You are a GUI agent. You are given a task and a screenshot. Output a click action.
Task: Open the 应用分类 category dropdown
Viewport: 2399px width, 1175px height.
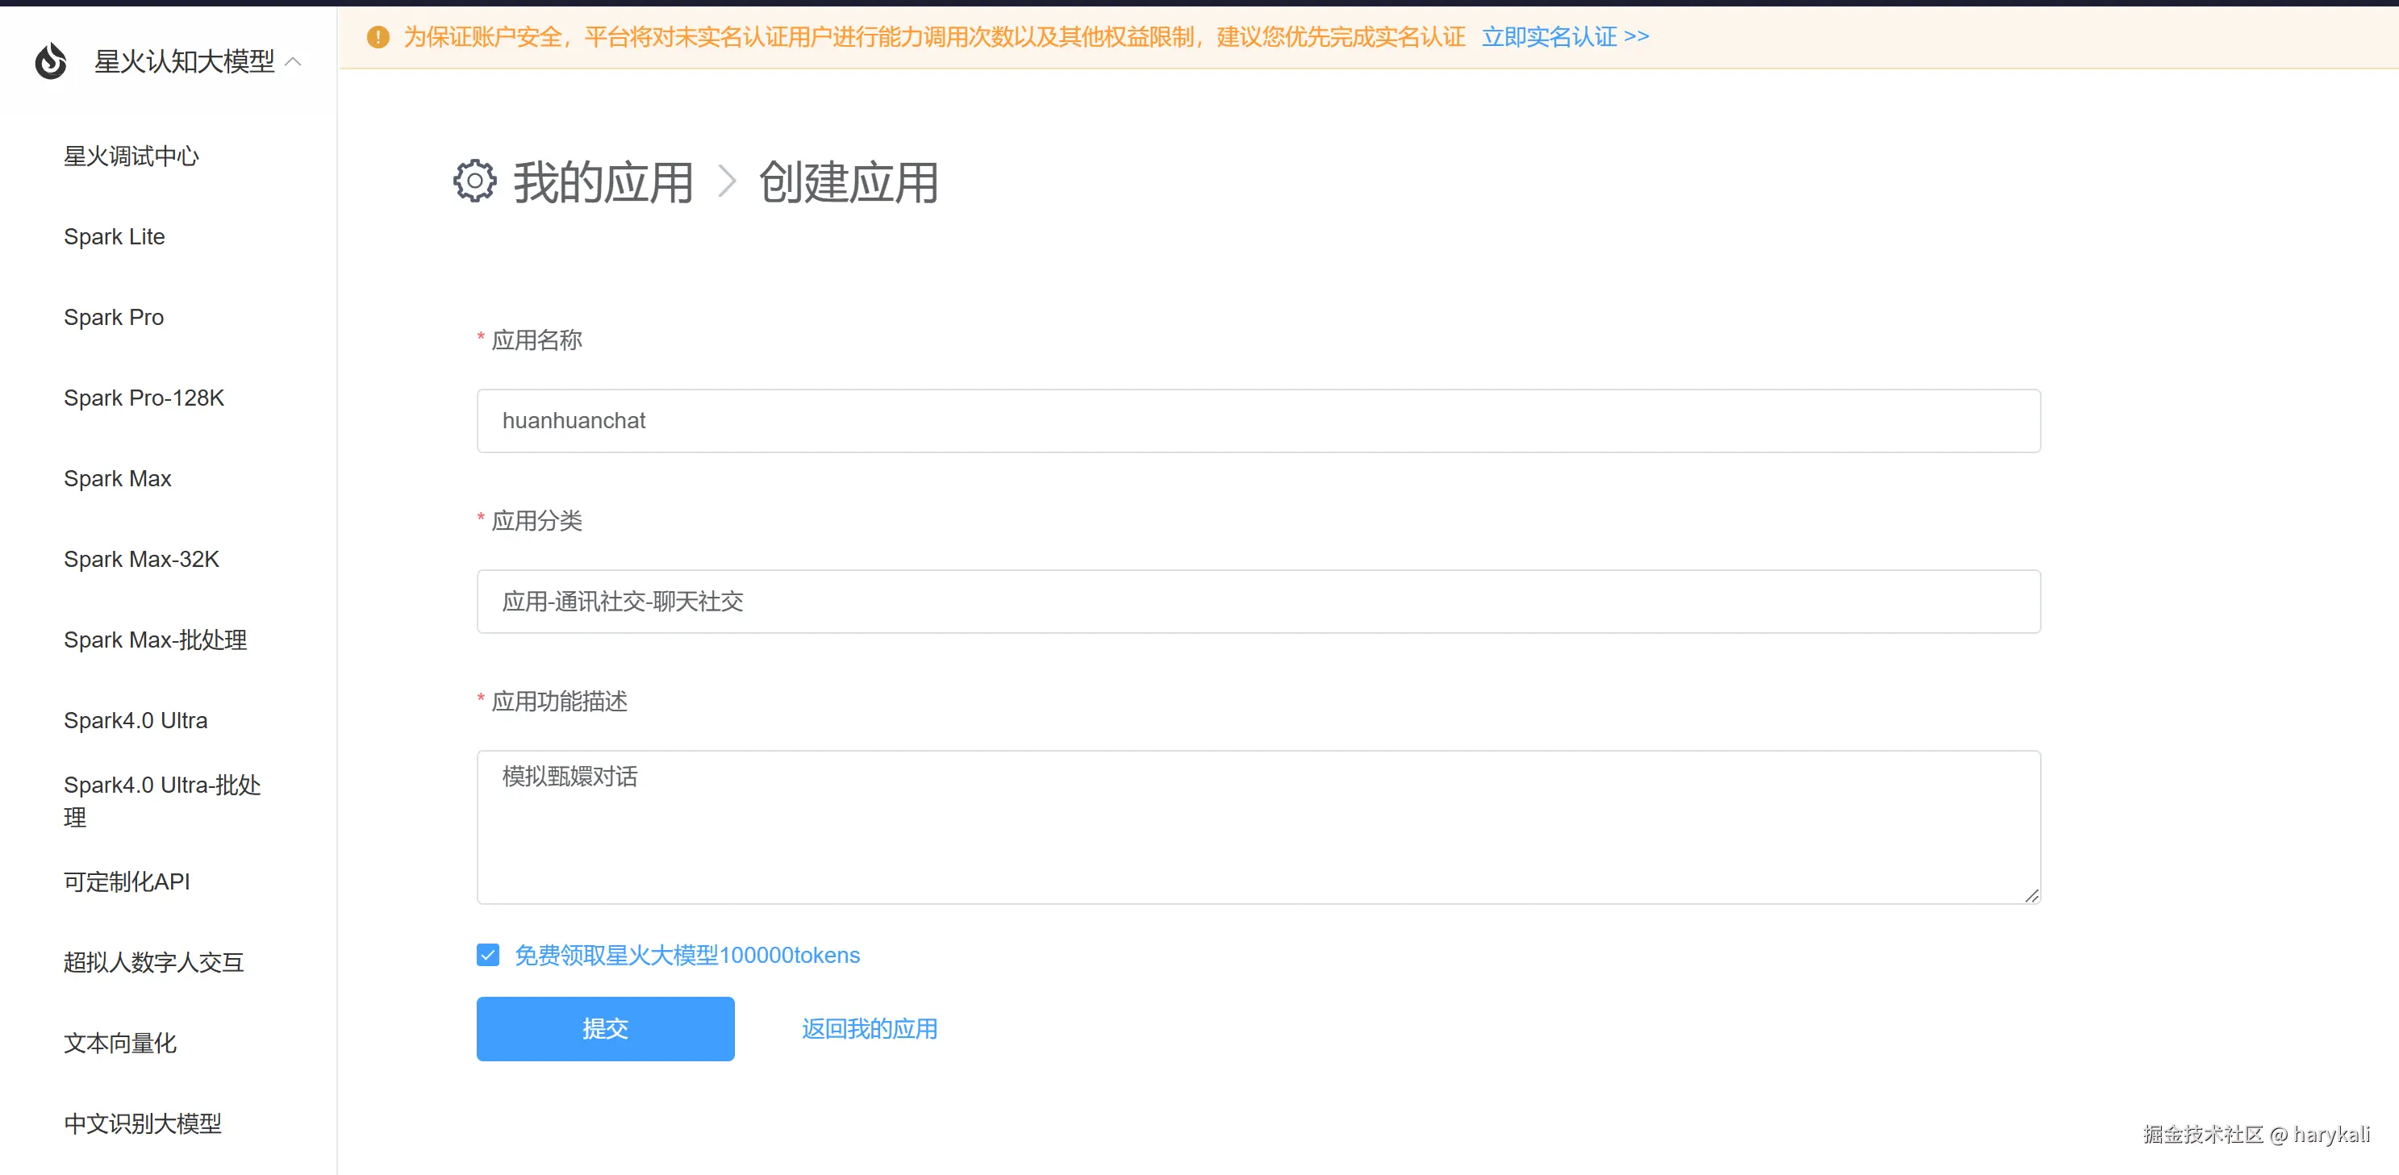pyautogui.click(x=1258, y=602)
